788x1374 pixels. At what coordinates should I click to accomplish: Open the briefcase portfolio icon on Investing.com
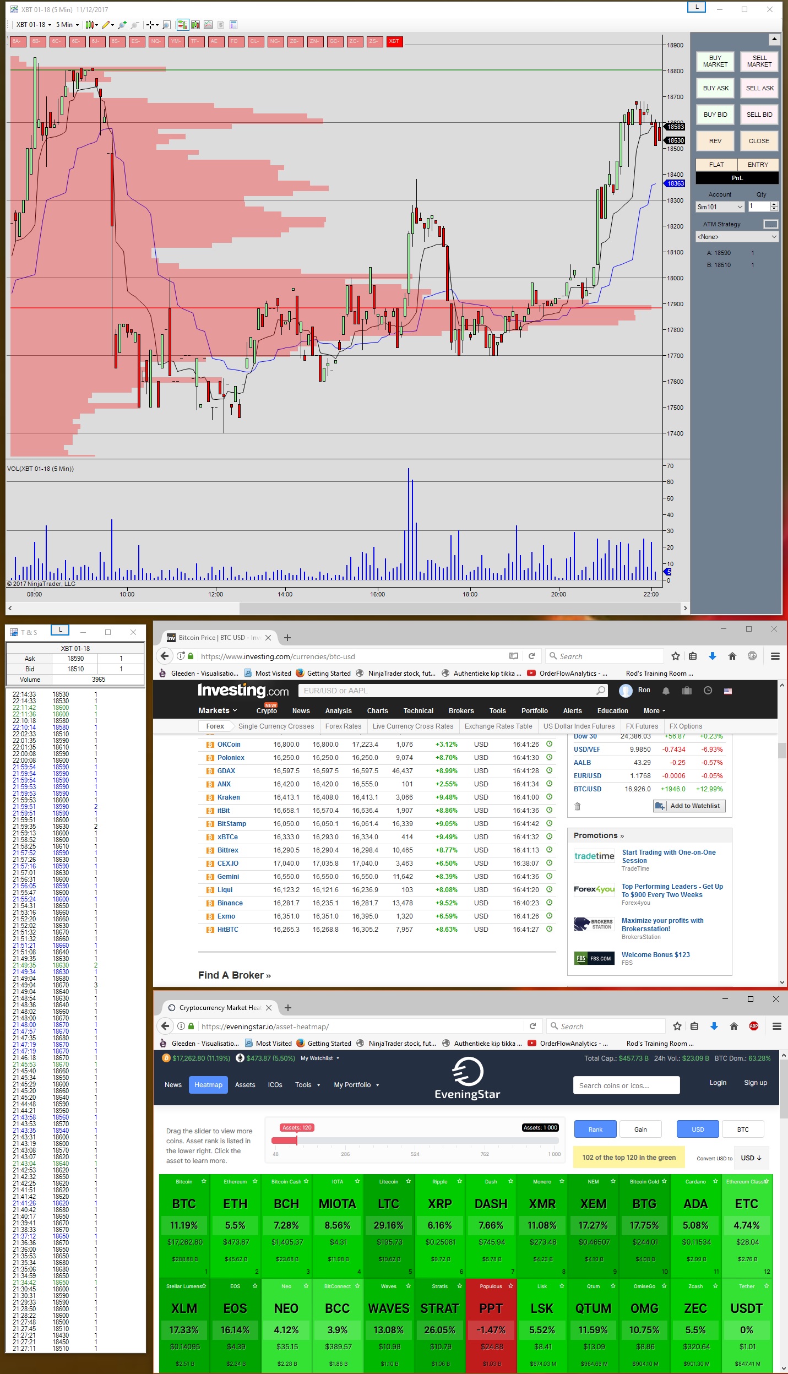tap(687, 691)
